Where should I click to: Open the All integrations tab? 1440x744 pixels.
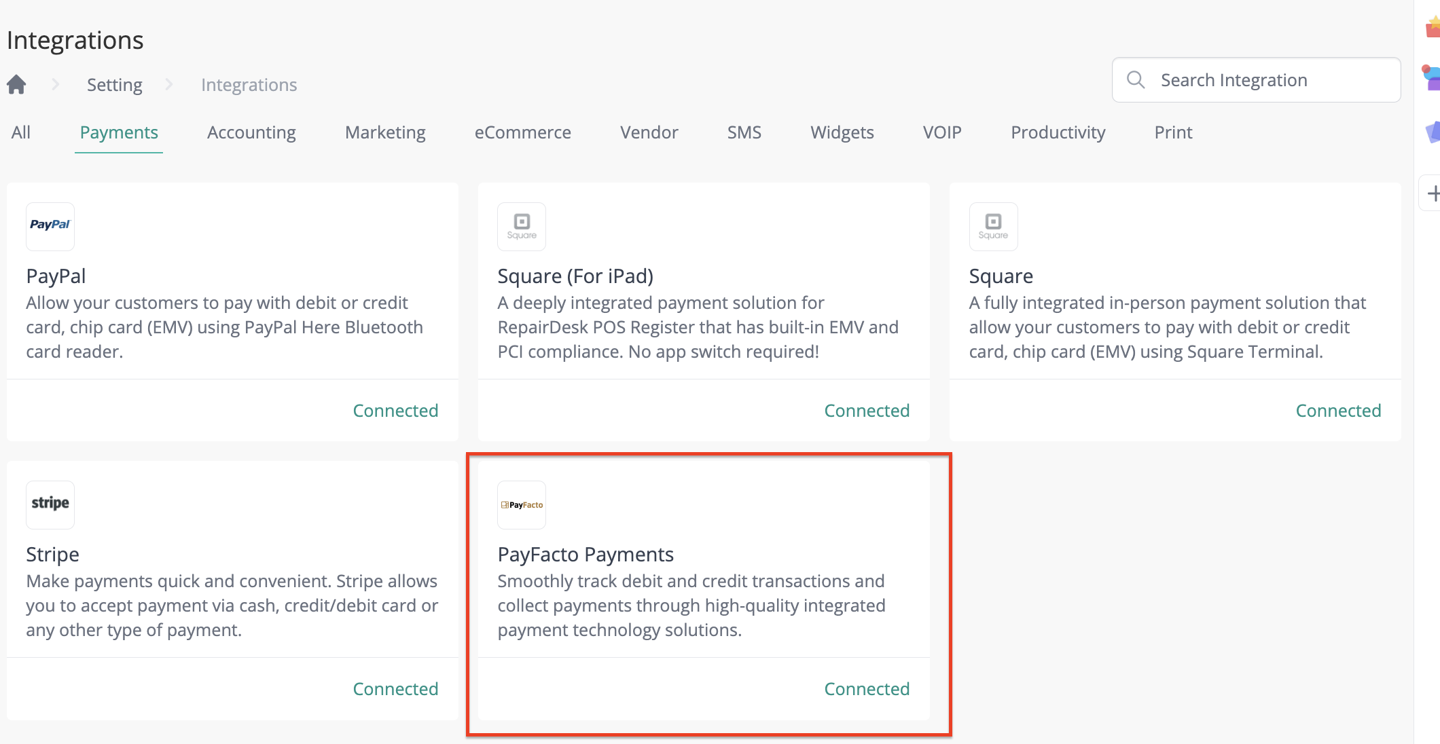[21, 132]
